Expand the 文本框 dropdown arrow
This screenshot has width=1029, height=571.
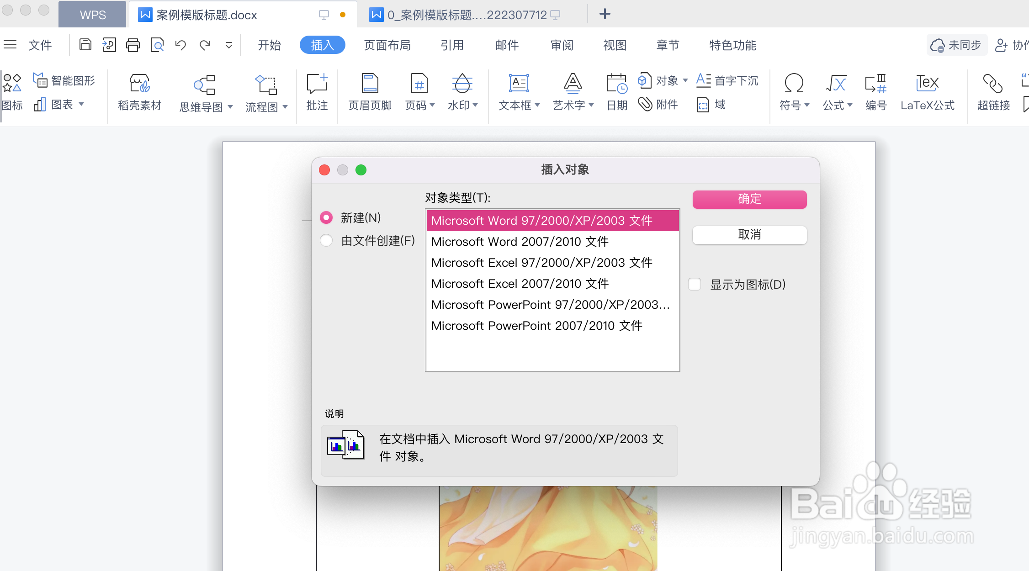pyautogui.click(x=537, y=105)
